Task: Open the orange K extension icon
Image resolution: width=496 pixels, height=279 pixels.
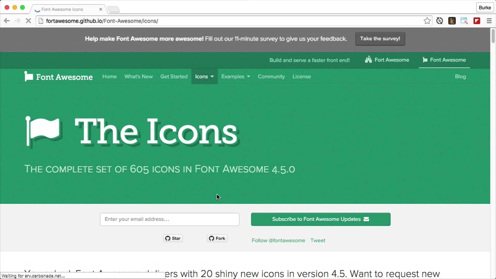Action: pyautogui.click(x=452, y=21)
